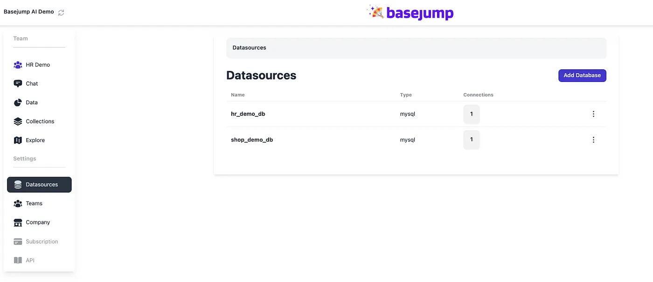Click the HR Demo people icon
Viewport: 653px width, 282px height.
pos(18,65)
